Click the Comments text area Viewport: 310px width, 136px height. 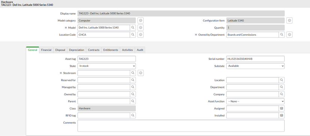coord(181,126)
